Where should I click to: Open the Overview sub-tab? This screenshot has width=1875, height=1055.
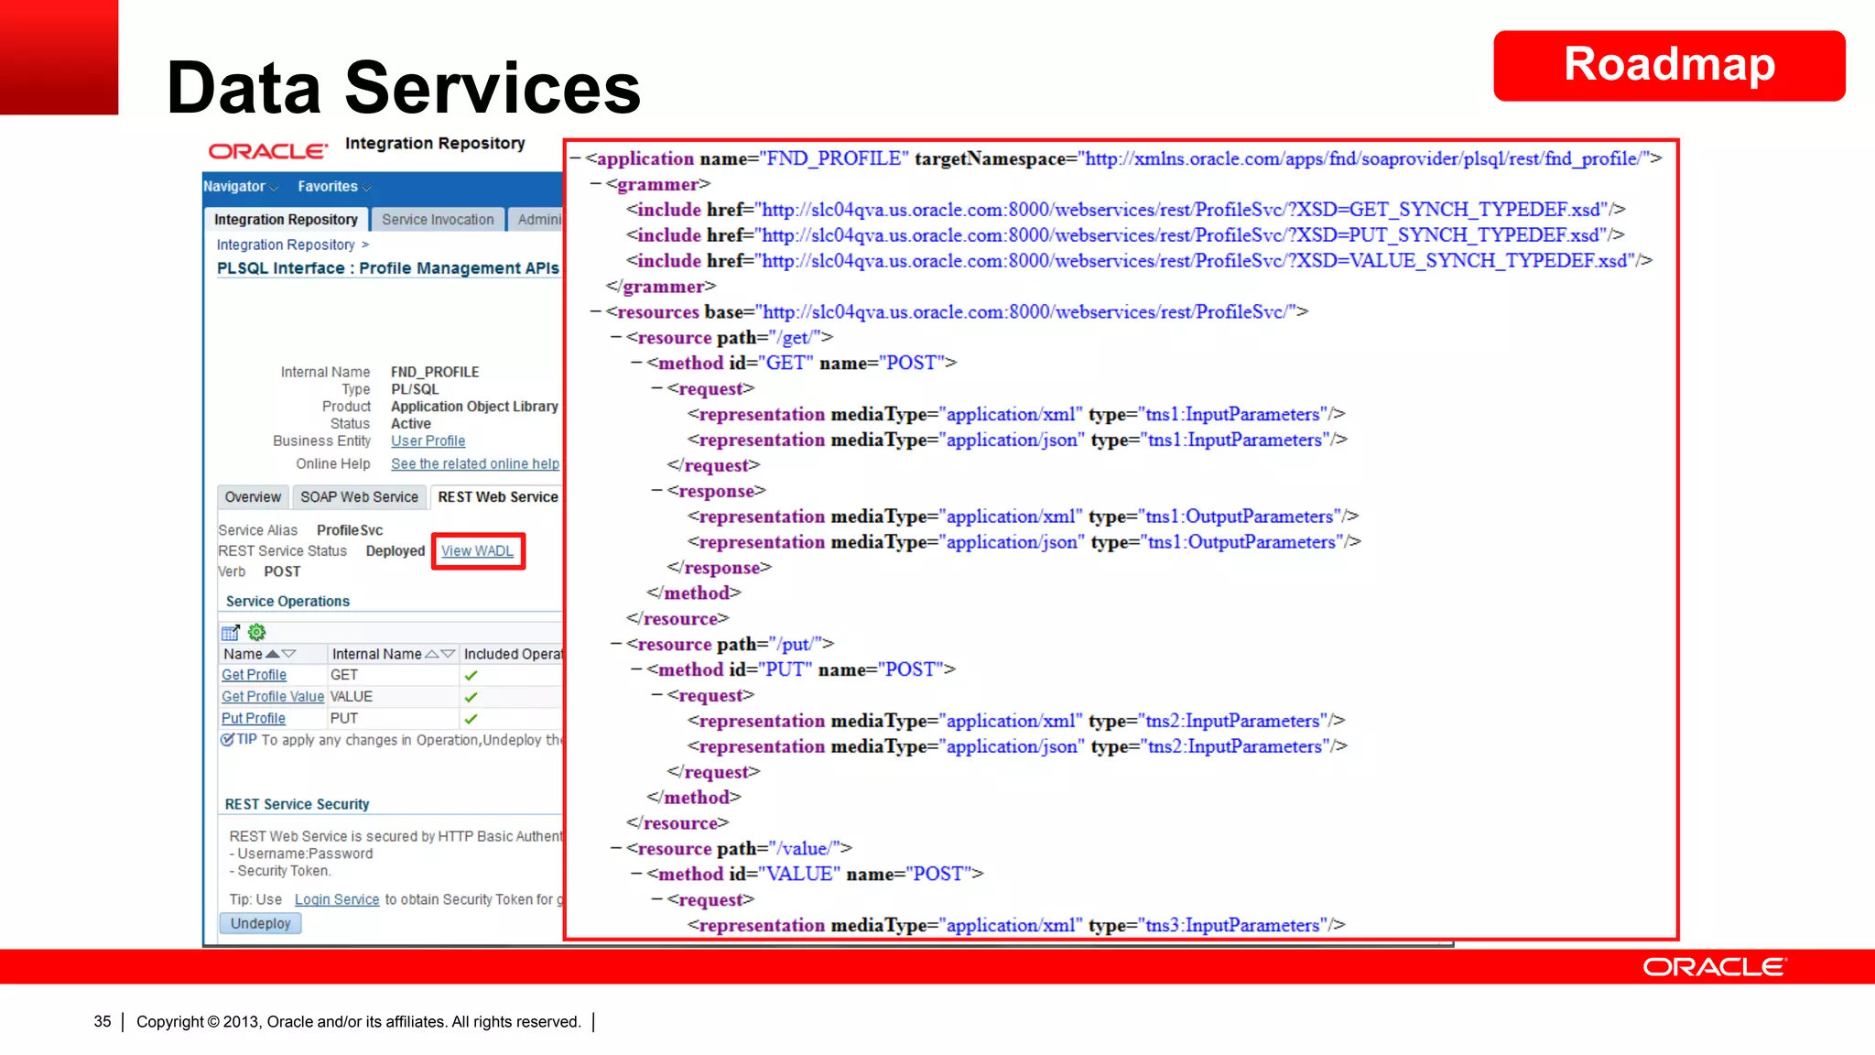click(x=253, y=497)
